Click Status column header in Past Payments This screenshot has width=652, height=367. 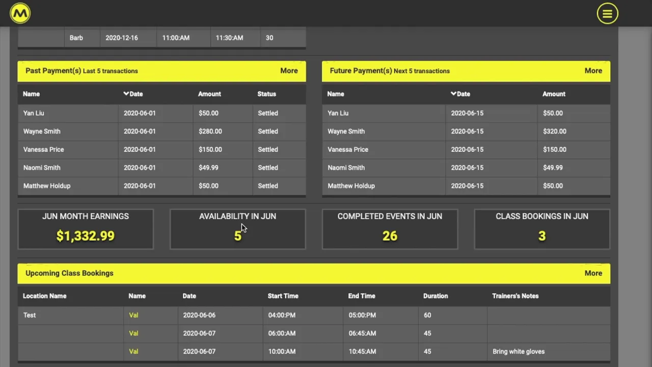click(x=267, y=94)
